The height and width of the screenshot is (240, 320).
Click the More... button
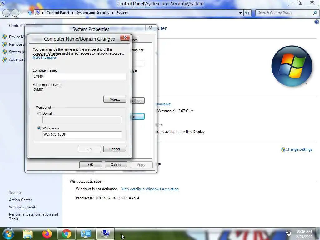coord(115,99)
